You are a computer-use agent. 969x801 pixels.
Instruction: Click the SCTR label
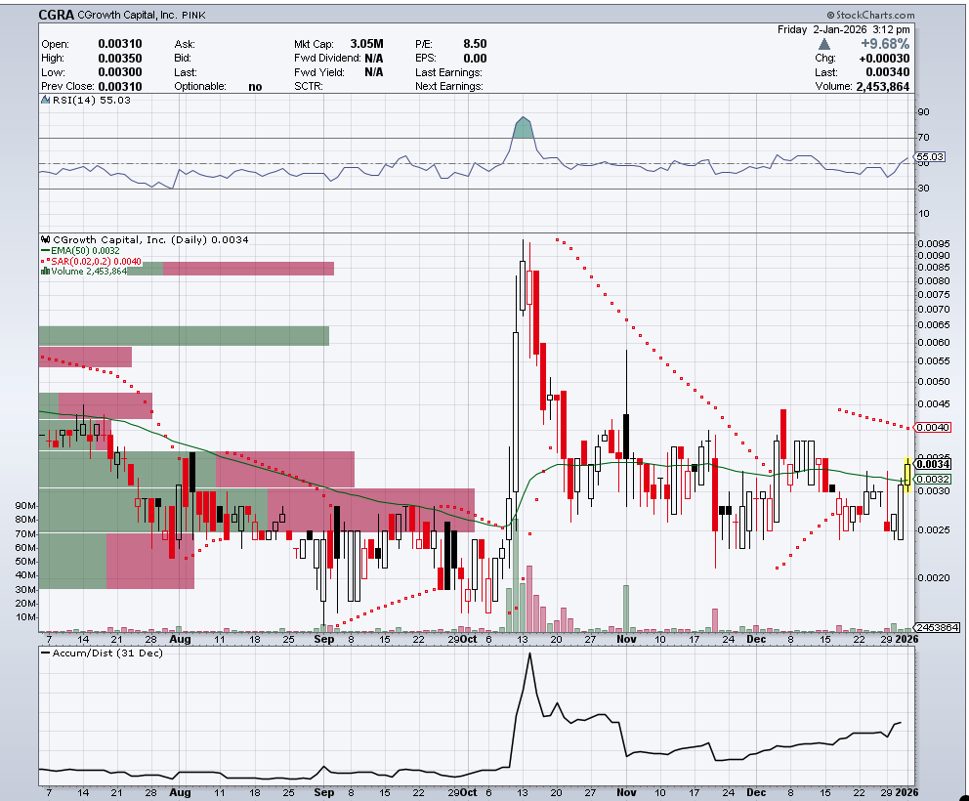[x=309, y=87]
